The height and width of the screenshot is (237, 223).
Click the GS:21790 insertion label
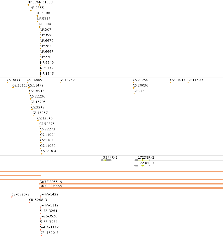(140, 80)
